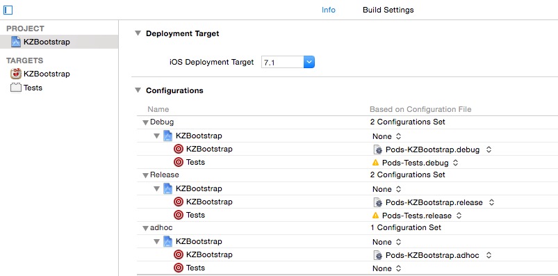Click the Pods-KZBootstrap.adhoc file icon

377,255
